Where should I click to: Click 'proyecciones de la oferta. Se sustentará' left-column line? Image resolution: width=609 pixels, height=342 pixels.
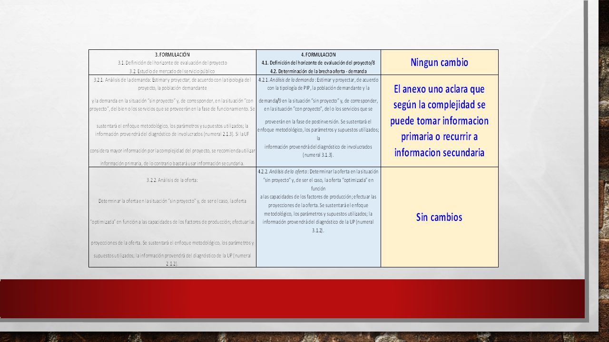[172, 243]
